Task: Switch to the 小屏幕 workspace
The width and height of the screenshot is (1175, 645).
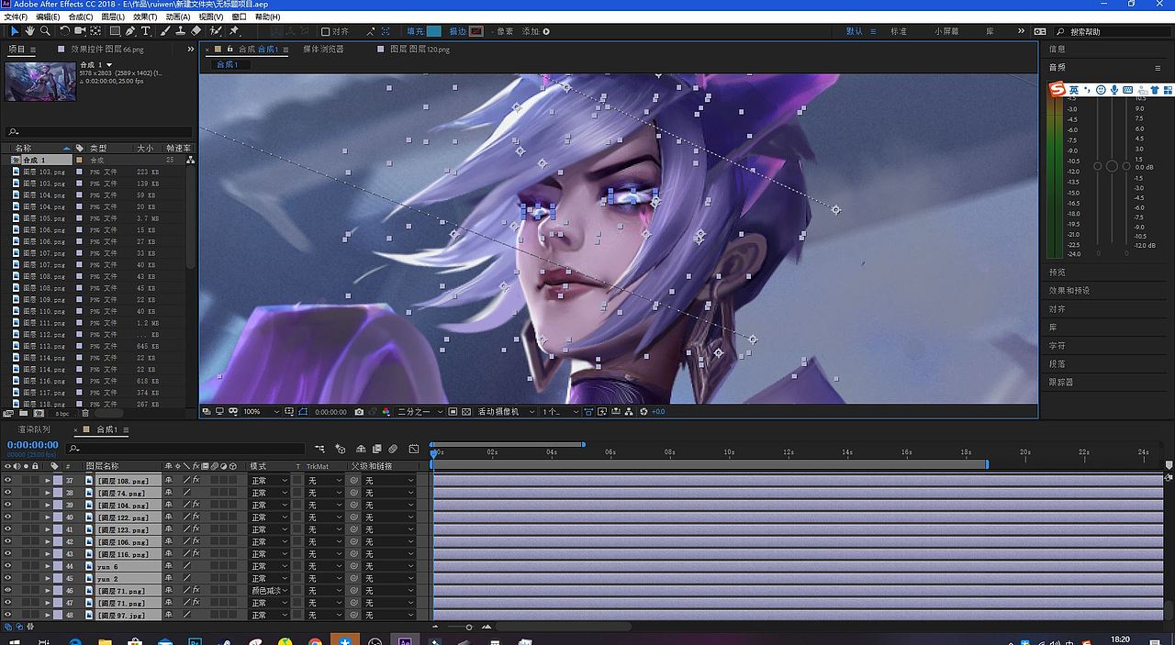Action: coord(946,31)
